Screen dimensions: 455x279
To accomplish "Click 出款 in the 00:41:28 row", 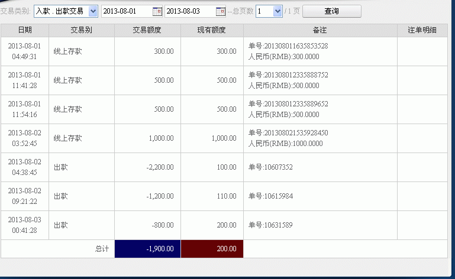I will click(x=61, y=225).
